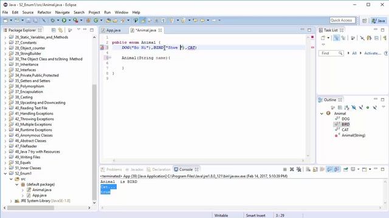Switch to the Java perspective button

click(379, 21)
